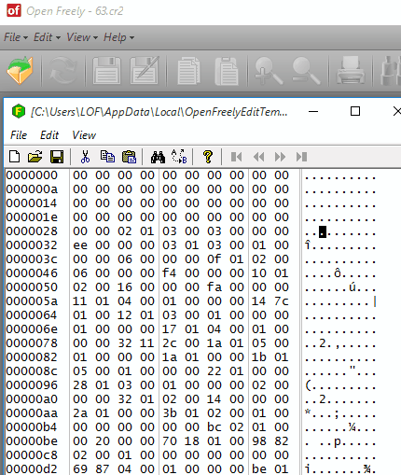Image resolution: width=401 pixels, height=475 pixels.
Task: Click the greyed Save As floppy with pencil icon
Action: pos(145,71)
